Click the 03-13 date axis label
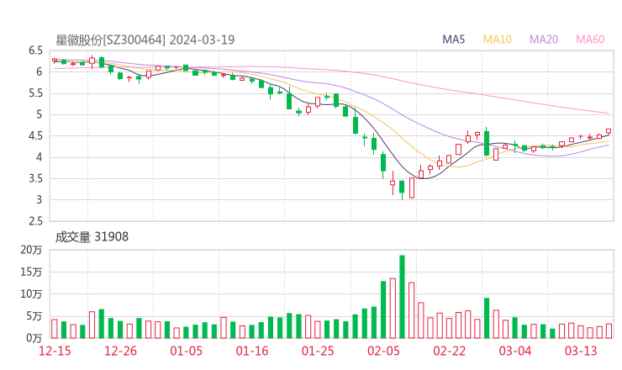 581,351
